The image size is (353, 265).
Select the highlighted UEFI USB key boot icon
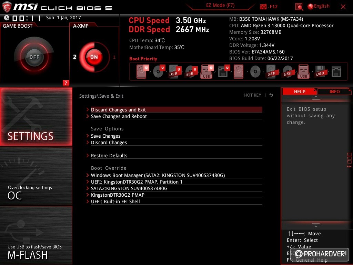tap(207, 71)
